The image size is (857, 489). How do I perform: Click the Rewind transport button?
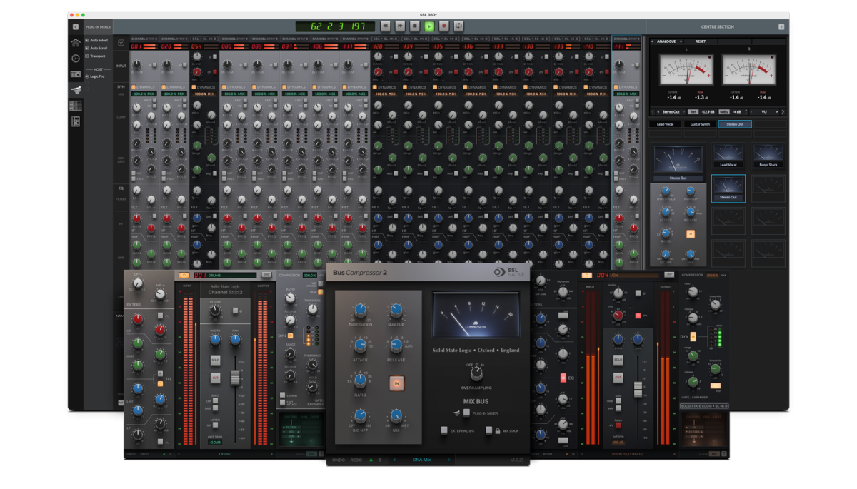point(386,26)
